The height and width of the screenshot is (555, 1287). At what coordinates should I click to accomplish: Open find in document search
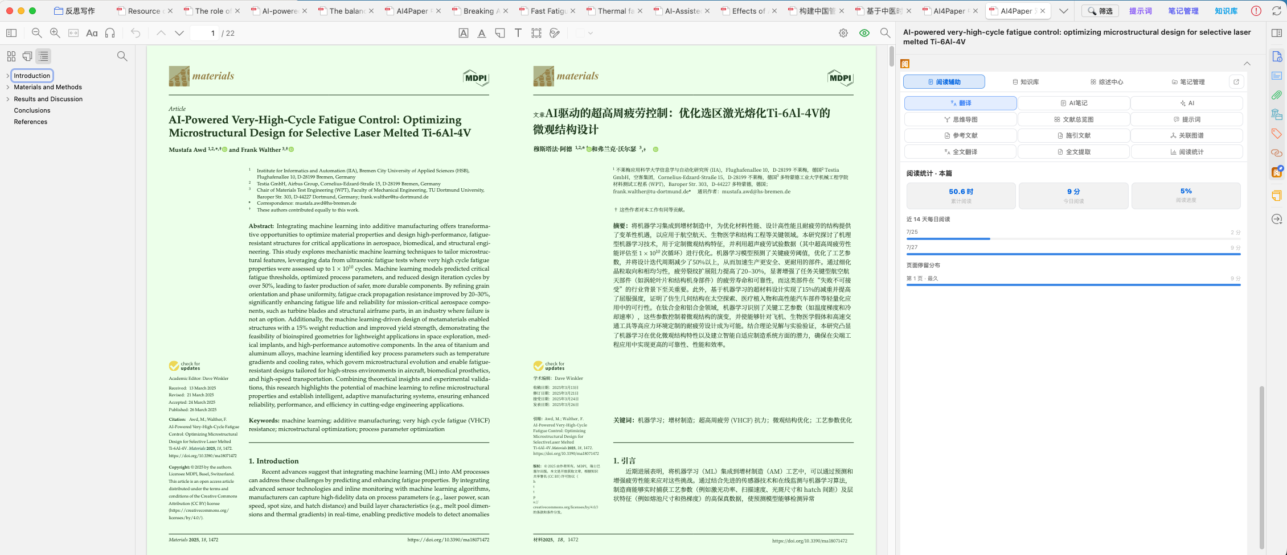885,33
